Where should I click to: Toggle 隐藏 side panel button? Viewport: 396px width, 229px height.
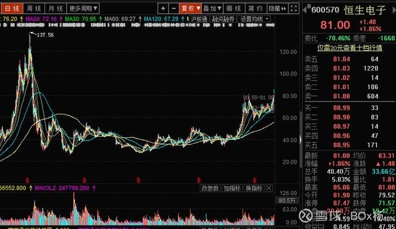277,9
